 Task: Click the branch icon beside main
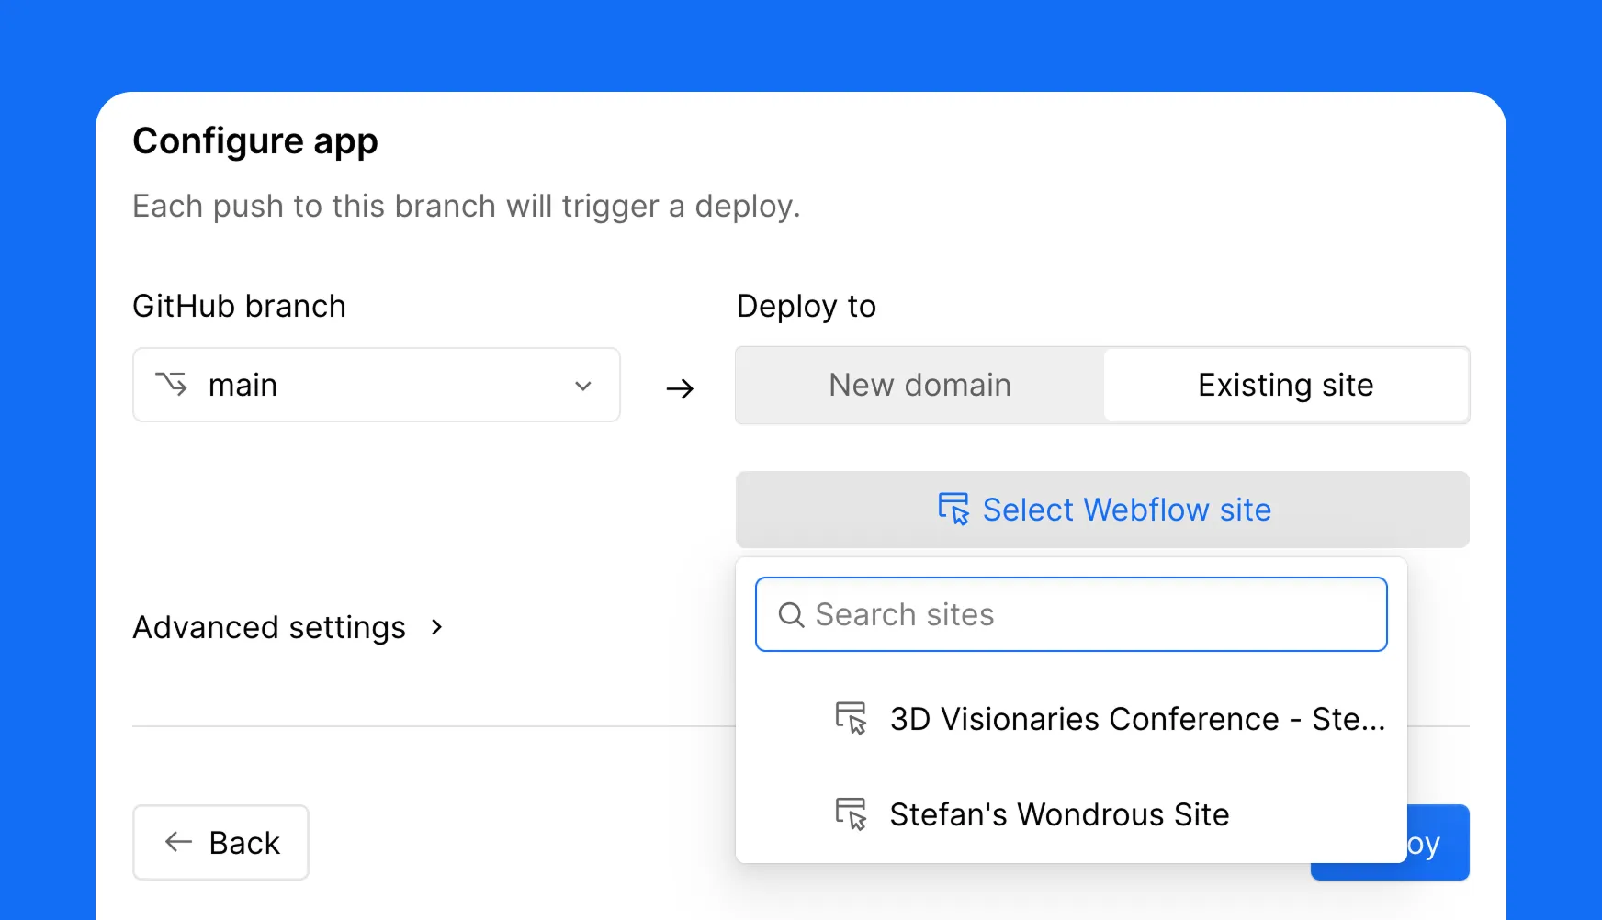[x=172, y=384]
